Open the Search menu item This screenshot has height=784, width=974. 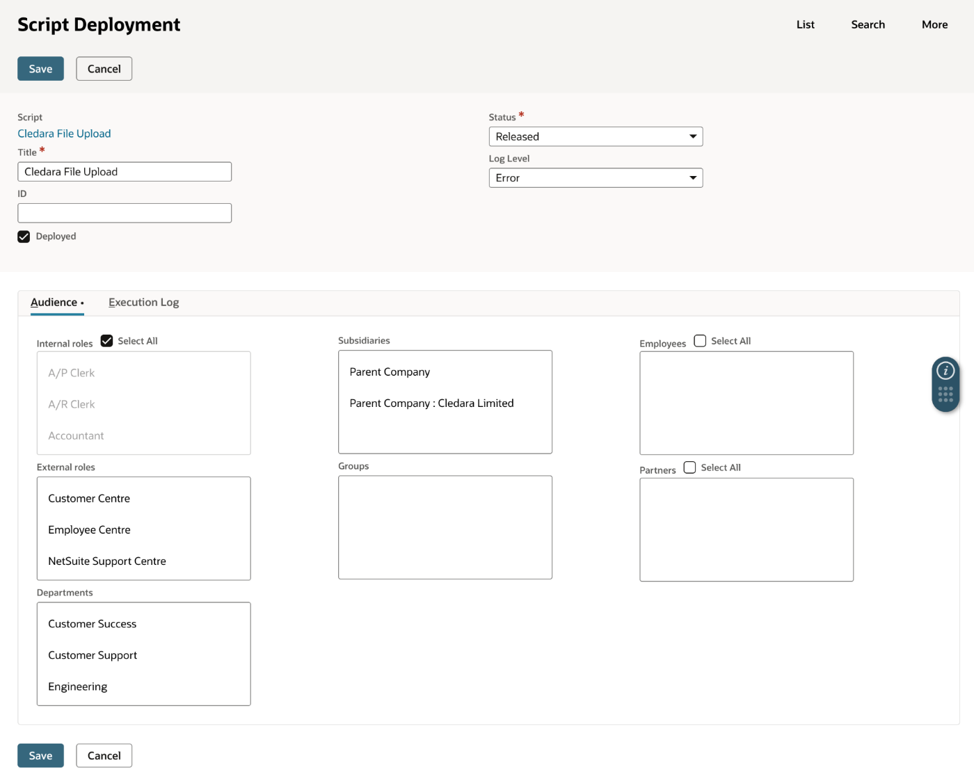pos(868,24)
